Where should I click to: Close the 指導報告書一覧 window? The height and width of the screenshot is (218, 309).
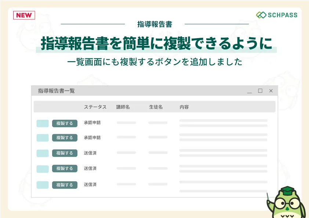point(271,91)
